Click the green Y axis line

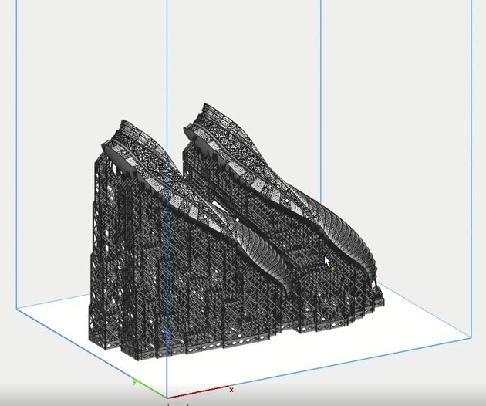[x=150, y=390]
